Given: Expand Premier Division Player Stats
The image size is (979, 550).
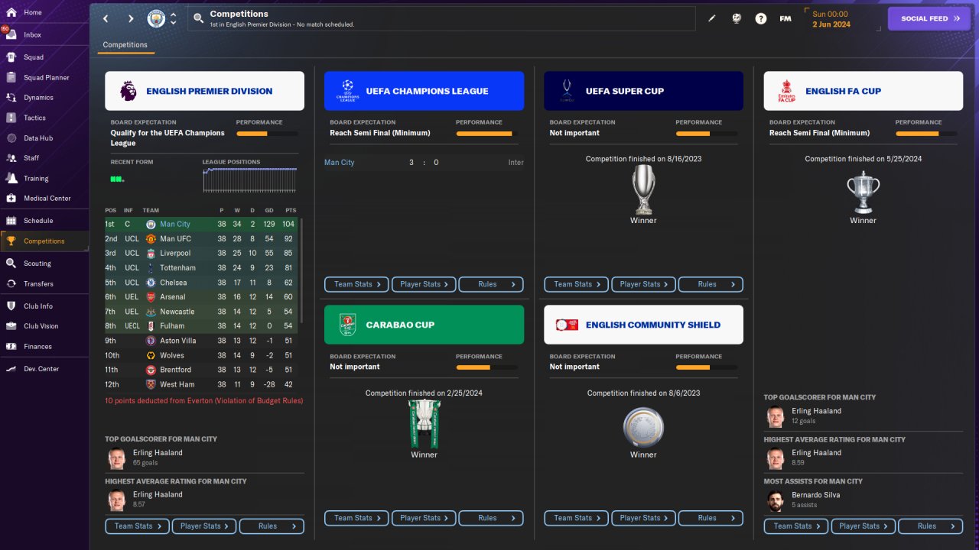Looking at the screenshot, I should [x=204, y=526].
